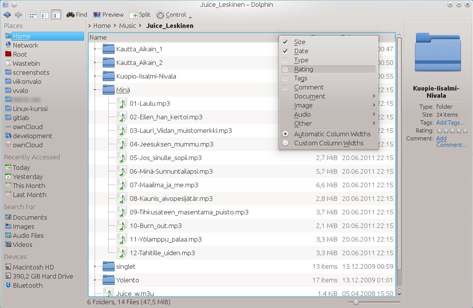Select 01-Laulu.mp3
This screenshot has width=473, height=308.
[x=150, y=103]
